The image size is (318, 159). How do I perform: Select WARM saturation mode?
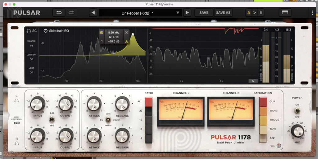[263, 111]
